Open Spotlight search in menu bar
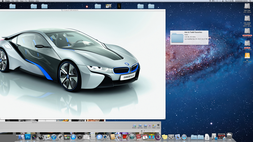 coord(250,1)
